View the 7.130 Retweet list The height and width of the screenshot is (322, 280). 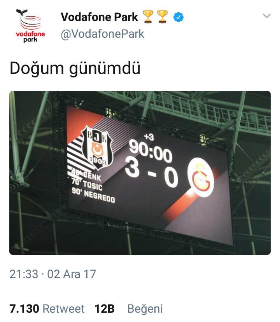(x=47, y=308)
